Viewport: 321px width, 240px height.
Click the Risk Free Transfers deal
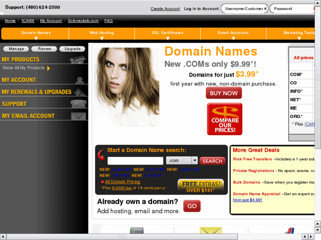252,159
